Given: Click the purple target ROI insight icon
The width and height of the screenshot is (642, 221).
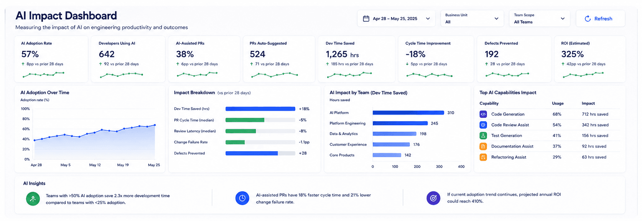Looking at the screenshot, I should 433,198.
